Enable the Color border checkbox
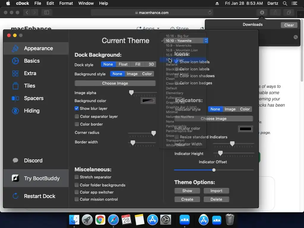304x228 pixels. 77,124
